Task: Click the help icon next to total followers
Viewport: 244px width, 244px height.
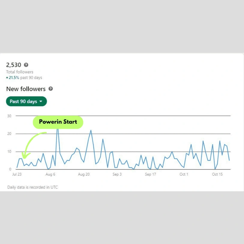Action: pos(26,65)
